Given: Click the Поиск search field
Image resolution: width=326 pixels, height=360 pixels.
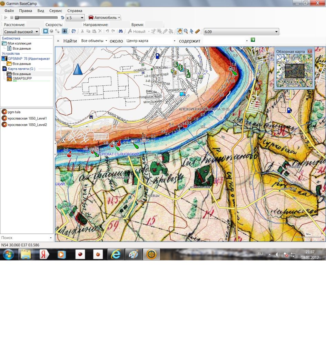Looking at the screenshot, I should (x=24, y=238).
